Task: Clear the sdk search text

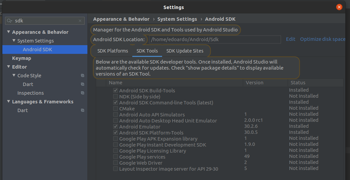Action: (x=80, y=21)
